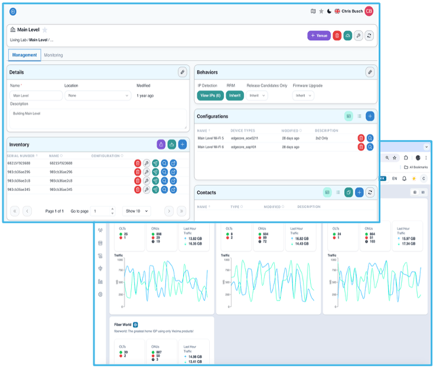Favorite Main Level using the star beside title

[45, 30]
